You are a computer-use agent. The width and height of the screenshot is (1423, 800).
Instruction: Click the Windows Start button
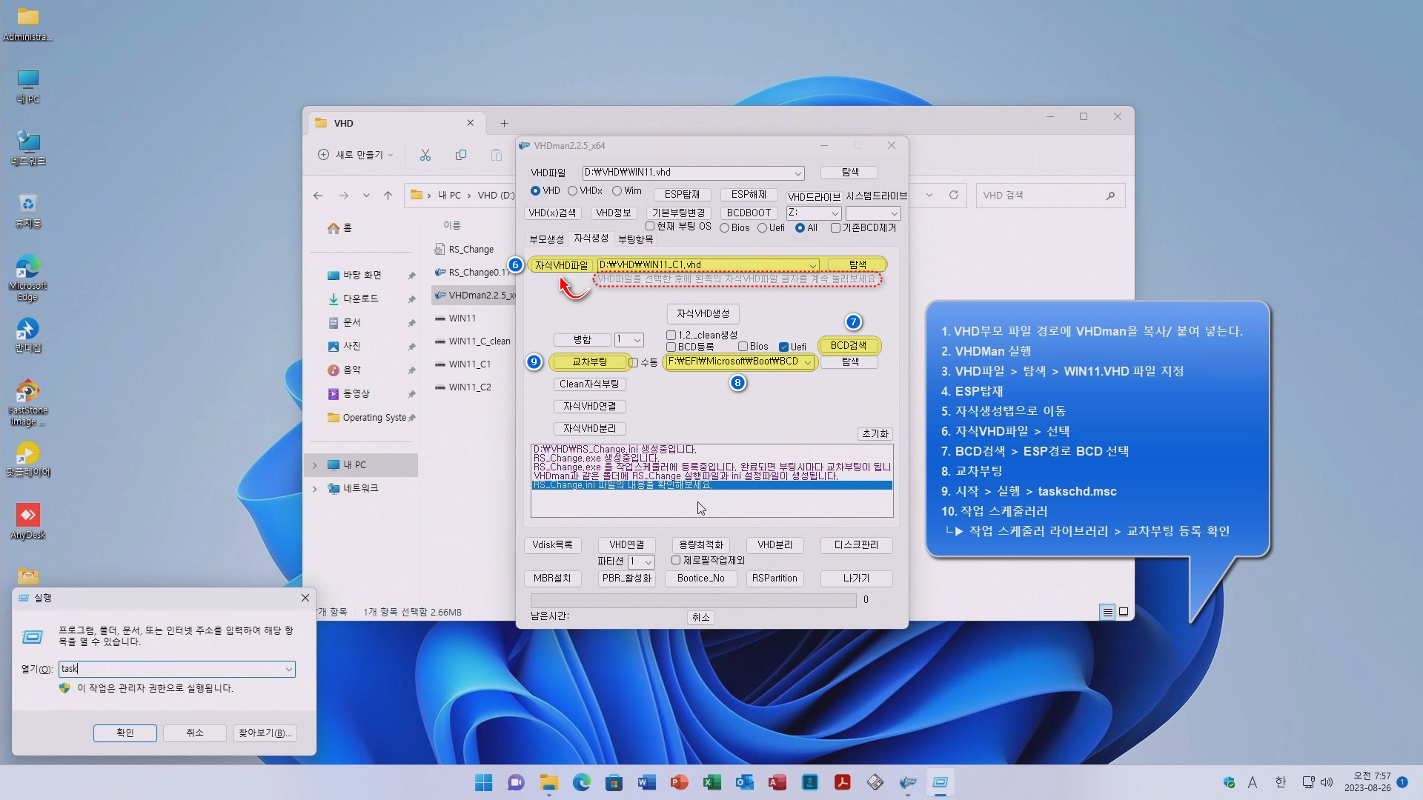pyautogui.click(x=483, y=782)
